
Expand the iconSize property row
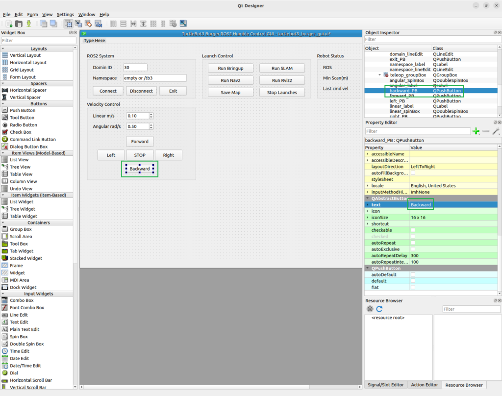pos(368,218)
